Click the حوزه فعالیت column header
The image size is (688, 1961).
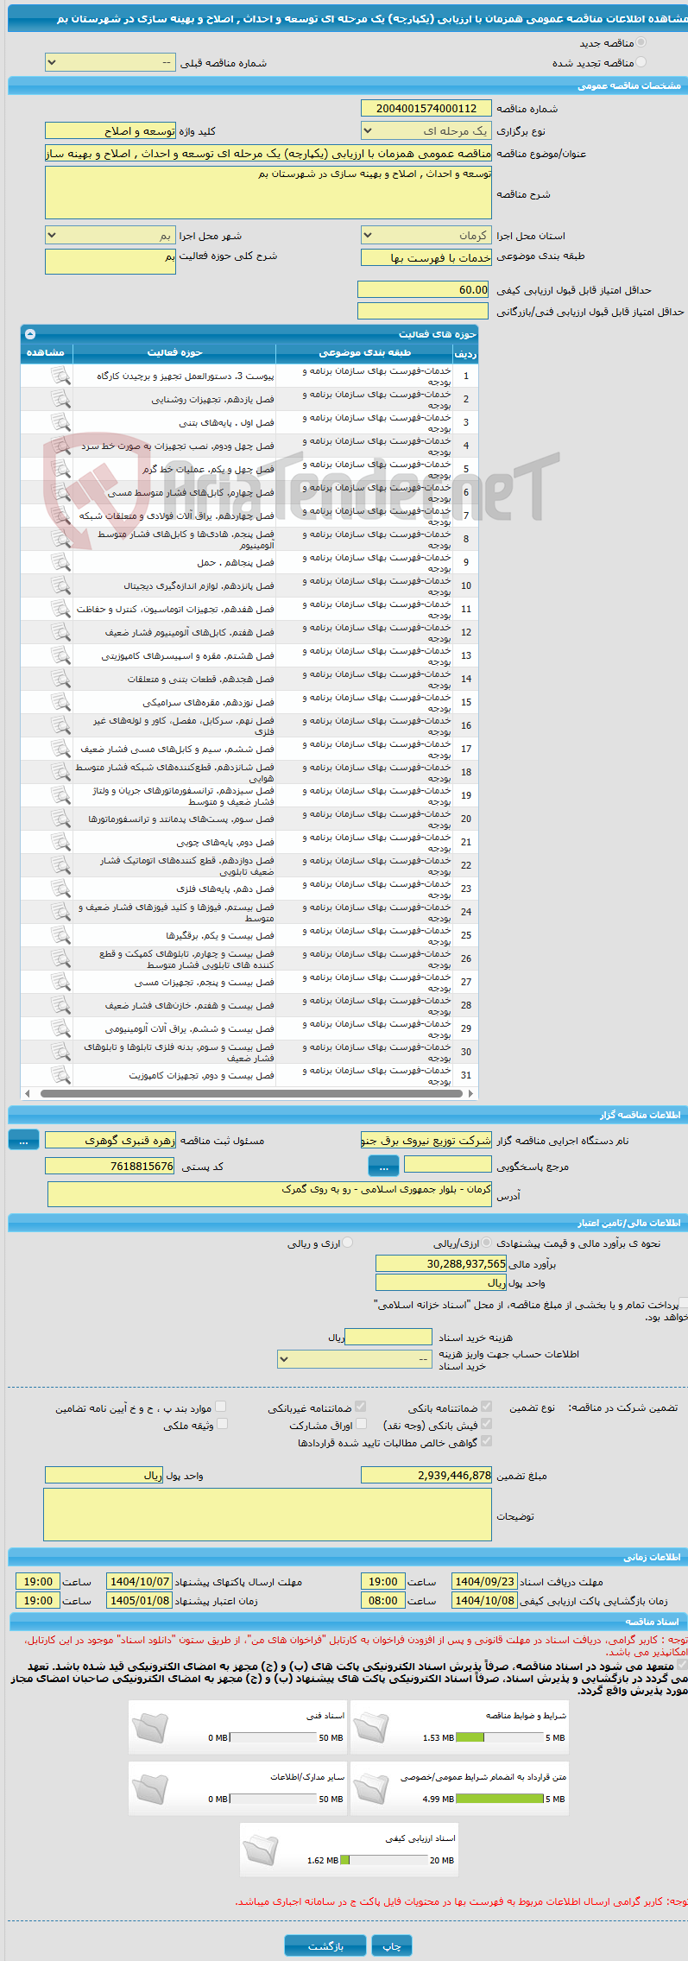(174, 352)
